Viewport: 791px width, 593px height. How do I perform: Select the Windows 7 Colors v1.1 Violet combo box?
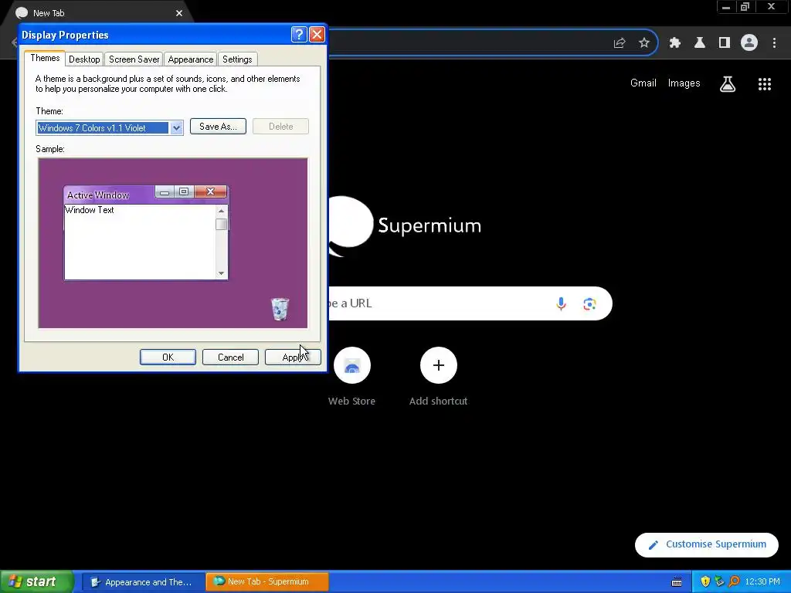click(x=110, y=128)
